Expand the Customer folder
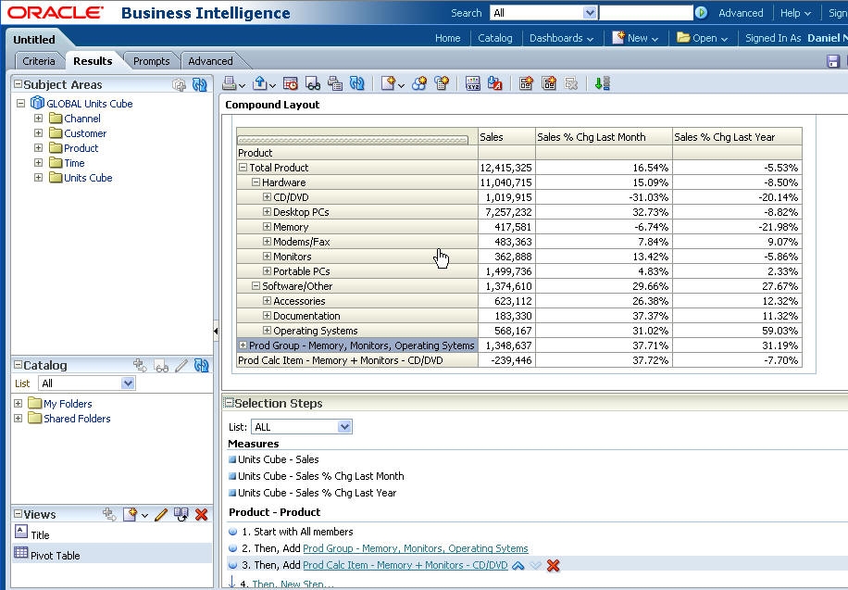The width and height of the screenshot is (848, 590). point(38,132)
